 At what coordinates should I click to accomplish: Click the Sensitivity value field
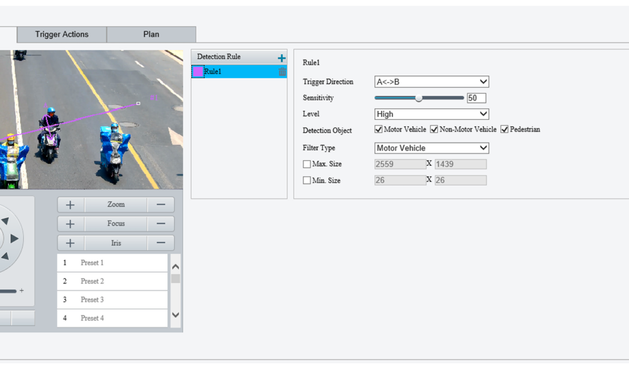pos(477,98)
